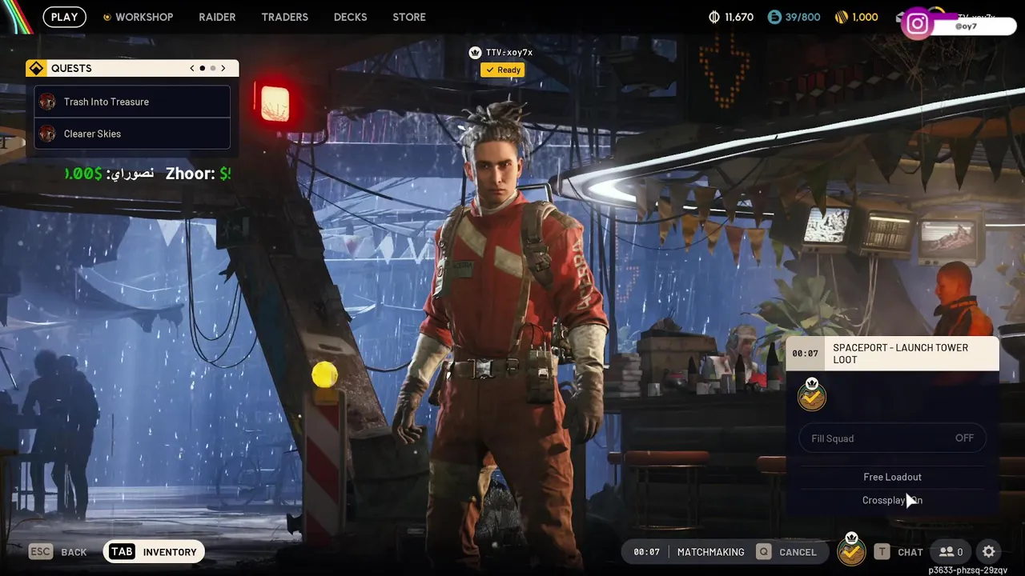Toggle the Crossplay On setting

(x=892, y=500)
